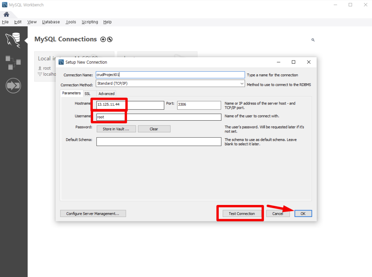The height and width of the screenshot is (277, 372).
Task: Open the Local instance connection tile
Action: point(46,67)
